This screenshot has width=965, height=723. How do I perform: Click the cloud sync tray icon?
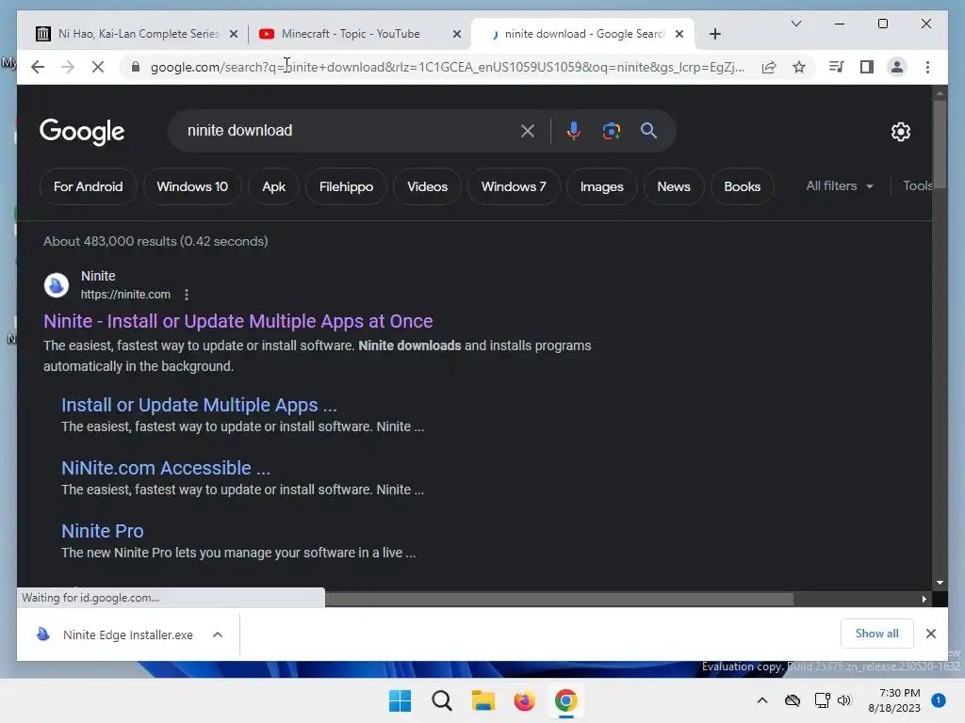pos(793,700)
